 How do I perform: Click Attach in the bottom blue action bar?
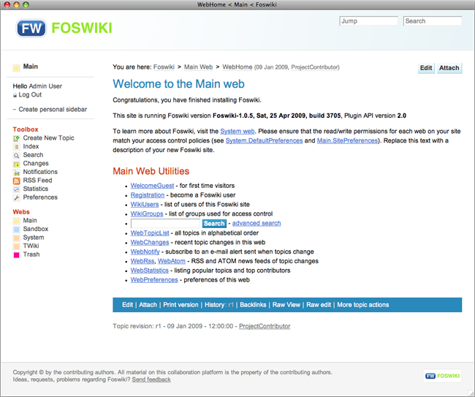(148, 305)
